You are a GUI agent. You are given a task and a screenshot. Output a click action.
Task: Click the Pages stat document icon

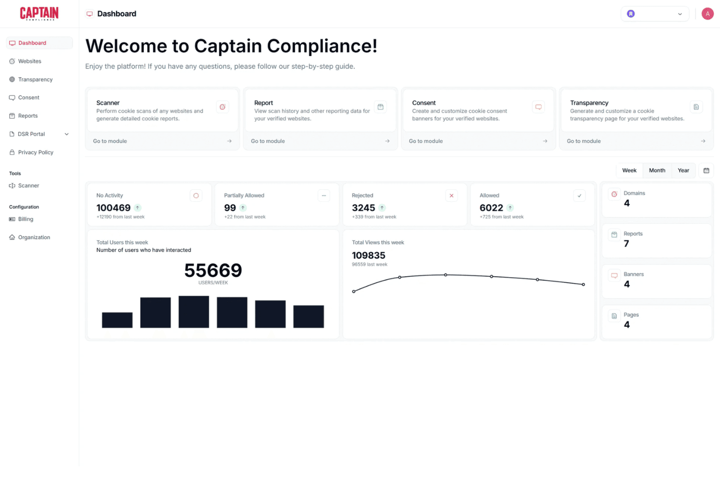(614, 316)
